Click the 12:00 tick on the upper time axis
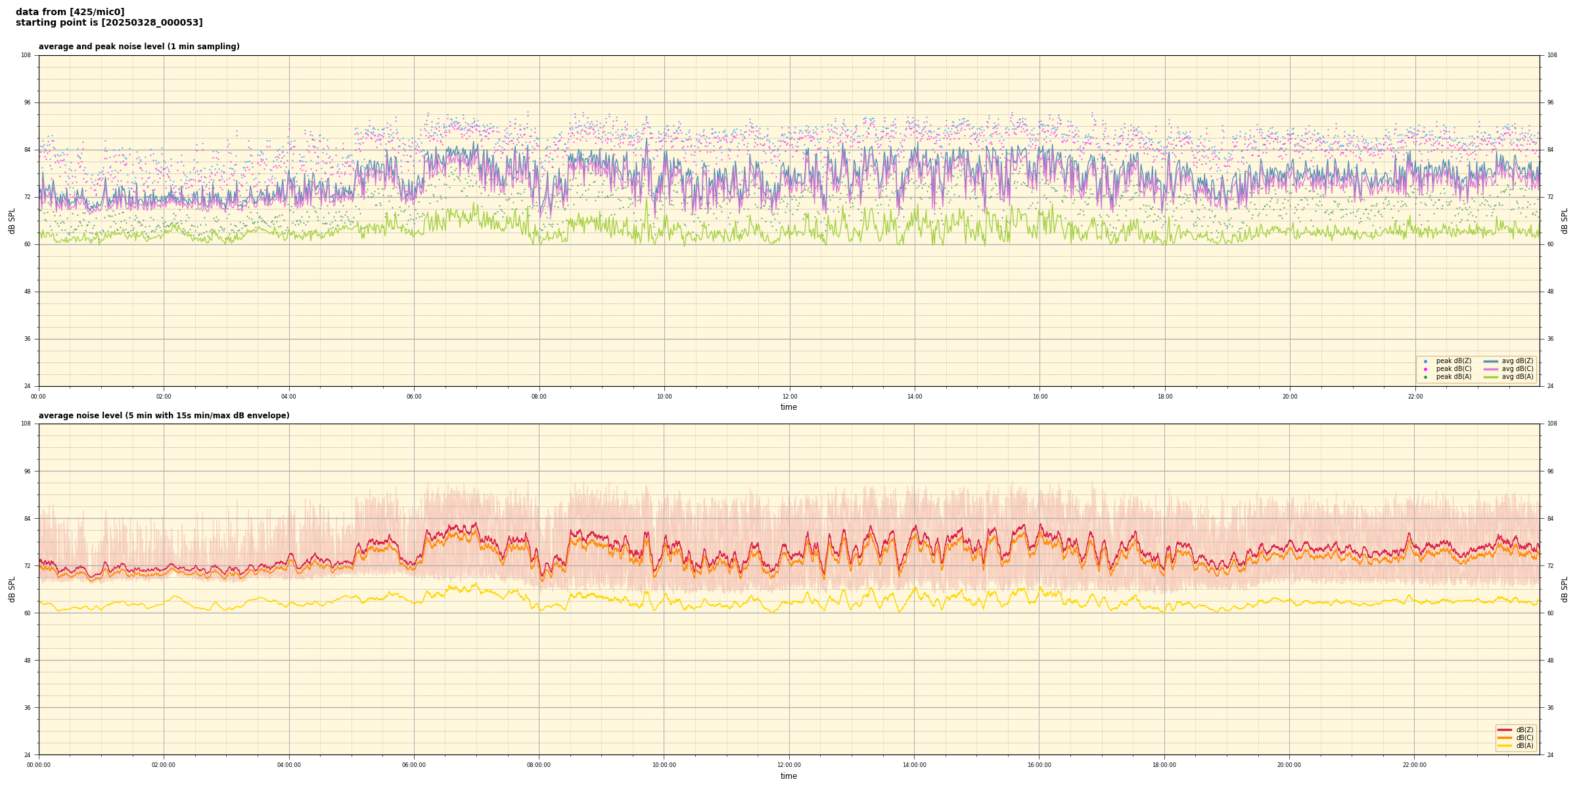The width and height of the screenshot is (1577, 788). tap(789, 397)
